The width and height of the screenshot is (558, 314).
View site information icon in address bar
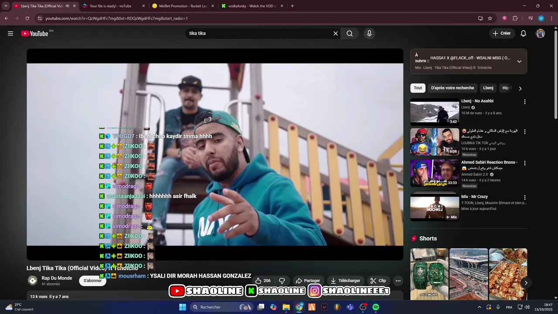coord(40,18)
